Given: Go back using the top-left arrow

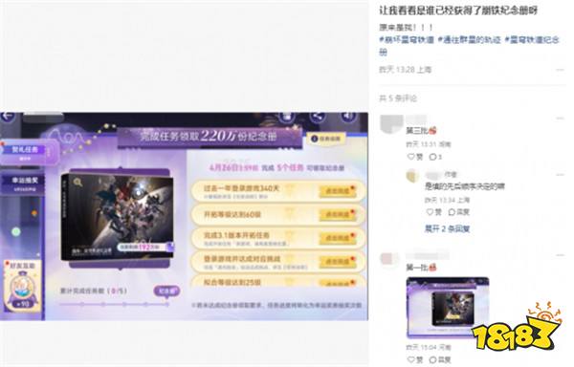Looking at the screenshot, I should 8,117.
